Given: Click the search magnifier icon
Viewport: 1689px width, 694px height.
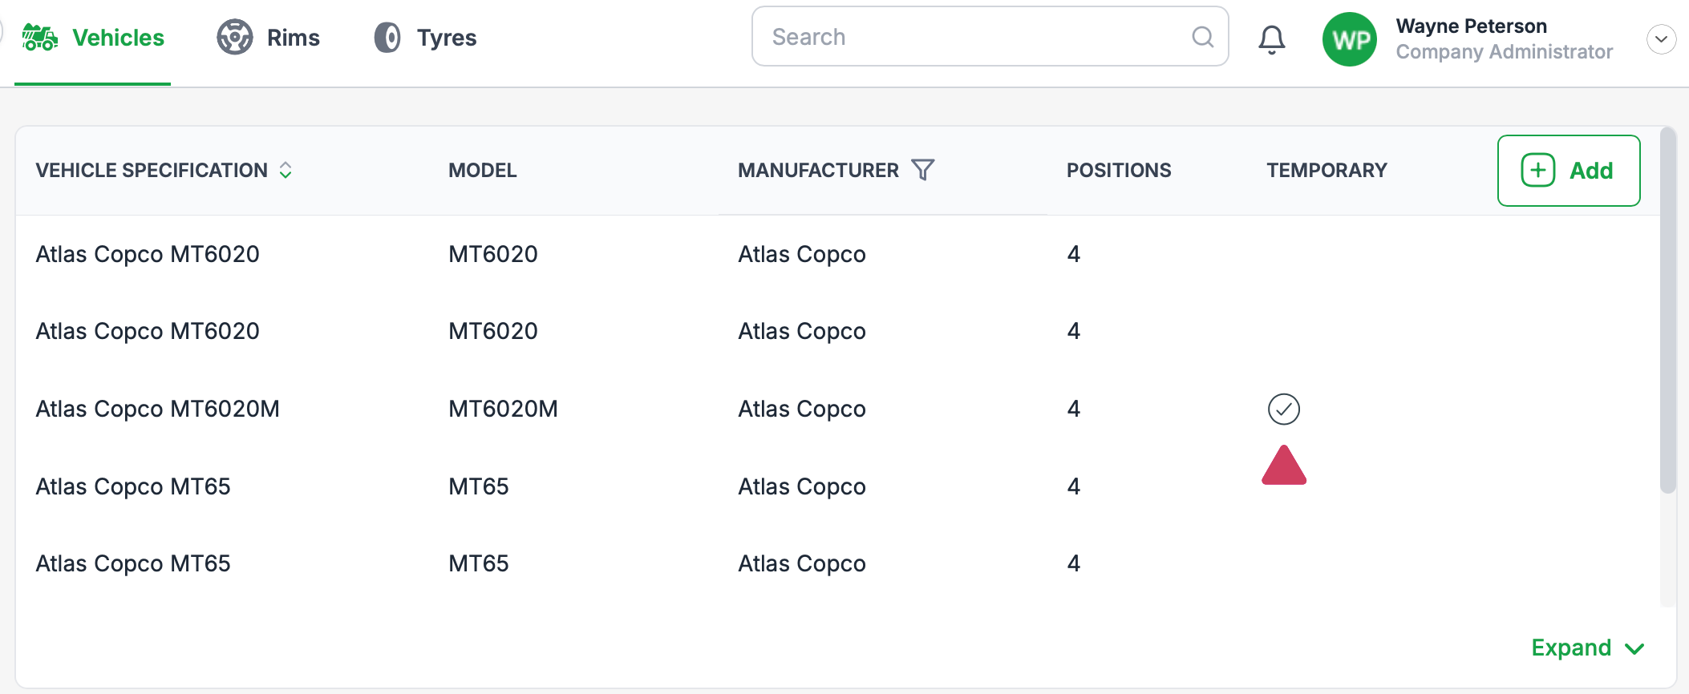Looking at the screenshot, I should point(1202,37).
